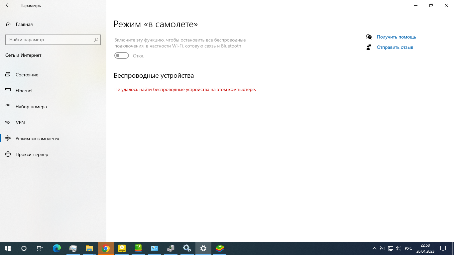The width and height of the screenshot is (454, 255).
Task: Minimize the Параметры window
Action: 416,5
